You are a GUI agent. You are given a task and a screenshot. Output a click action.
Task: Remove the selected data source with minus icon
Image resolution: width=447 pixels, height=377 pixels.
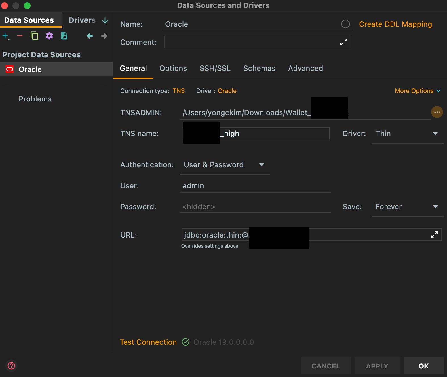pyautogui.click(x=20, y=36)
